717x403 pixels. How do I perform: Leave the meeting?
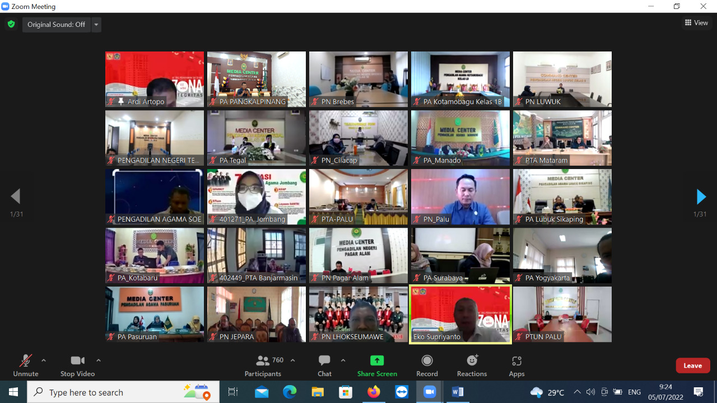pyautogui.click(x=692, y=365)
